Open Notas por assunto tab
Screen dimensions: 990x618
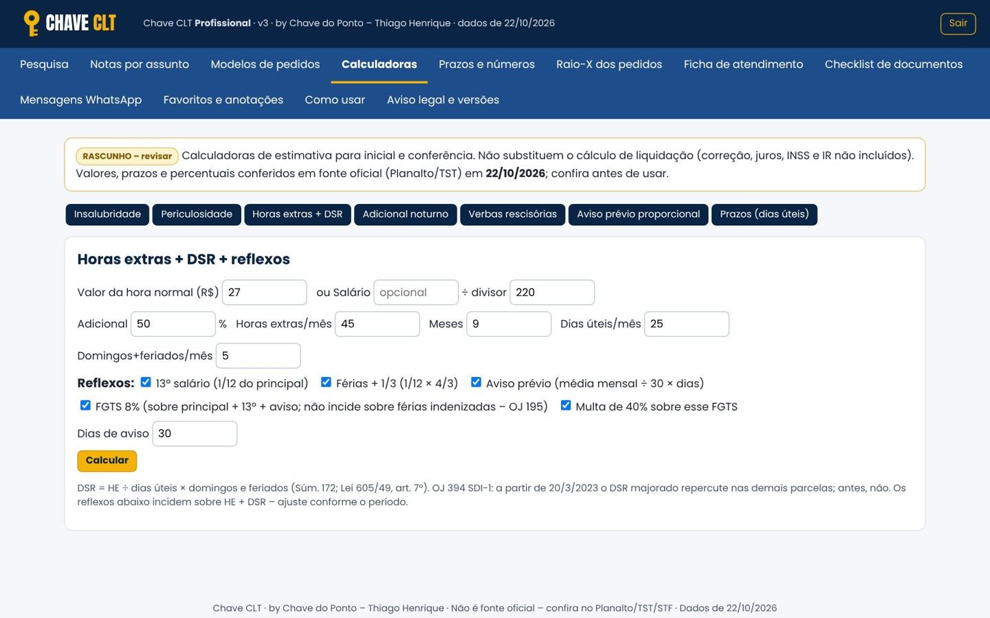(140, 65)
